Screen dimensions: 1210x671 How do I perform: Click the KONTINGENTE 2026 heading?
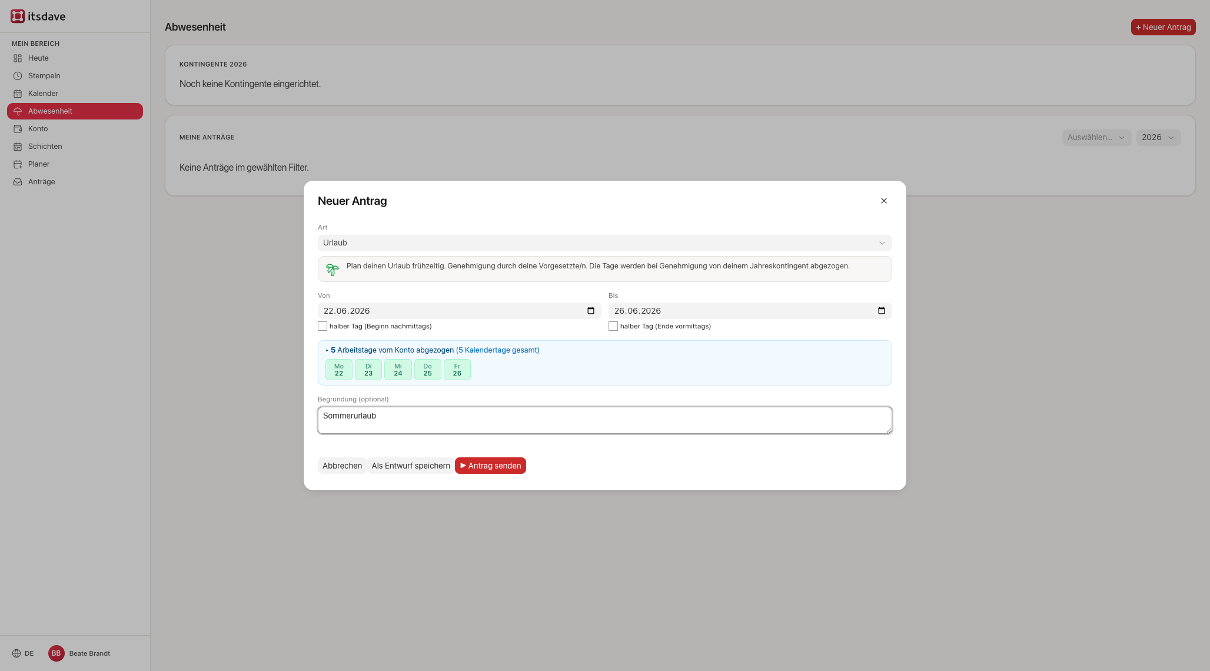pos(213,64)
